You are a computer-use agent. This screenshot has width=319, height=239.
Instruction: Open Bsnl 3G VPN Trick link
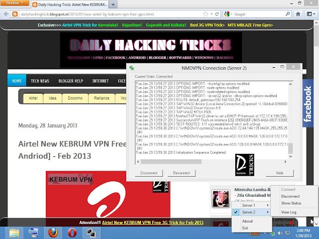[207, 25]
